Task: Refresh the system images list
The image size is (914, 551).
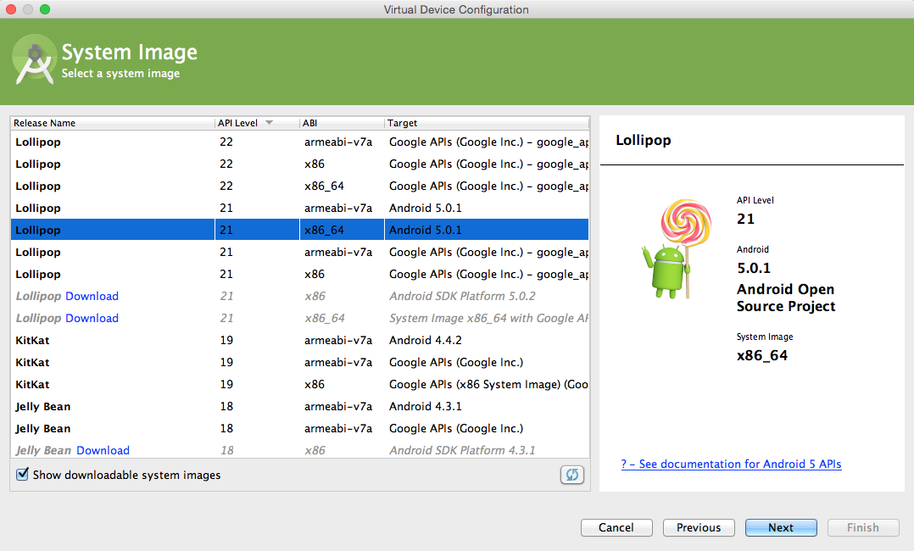Action: coord(571,475)
